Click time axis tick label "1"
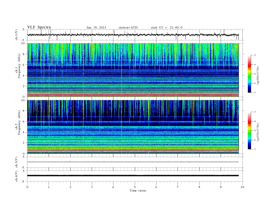Viewport: 273px width, 210px height. click(x=49, y=187)
